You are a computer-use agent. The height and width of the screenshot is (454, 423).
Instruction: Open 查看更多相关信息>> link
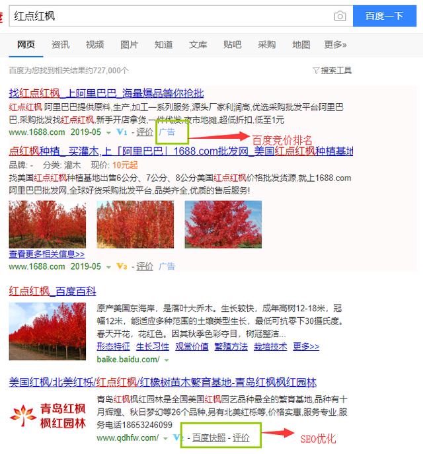(x=47, y=254)
